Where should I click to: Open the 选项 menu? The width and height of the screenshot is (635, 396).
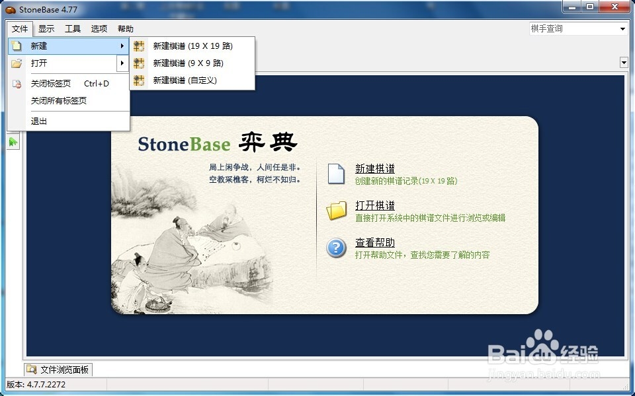99,28
